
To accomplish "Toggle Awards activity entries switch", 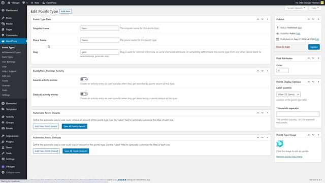I will tap(84, 79).
